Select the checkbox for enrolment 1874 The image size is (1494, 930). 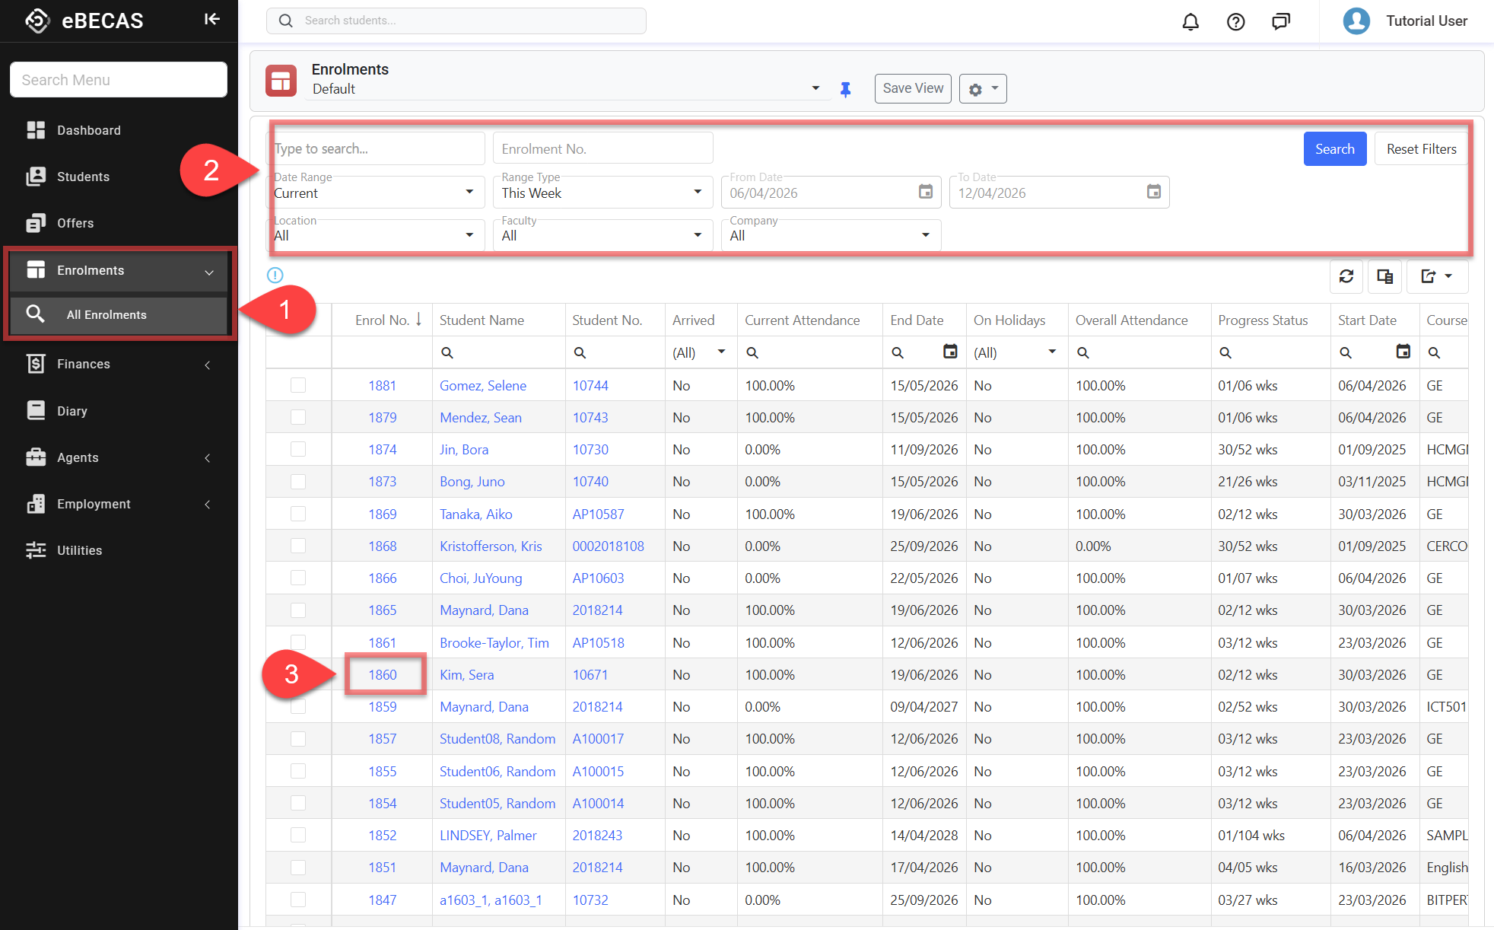[298, 450]
